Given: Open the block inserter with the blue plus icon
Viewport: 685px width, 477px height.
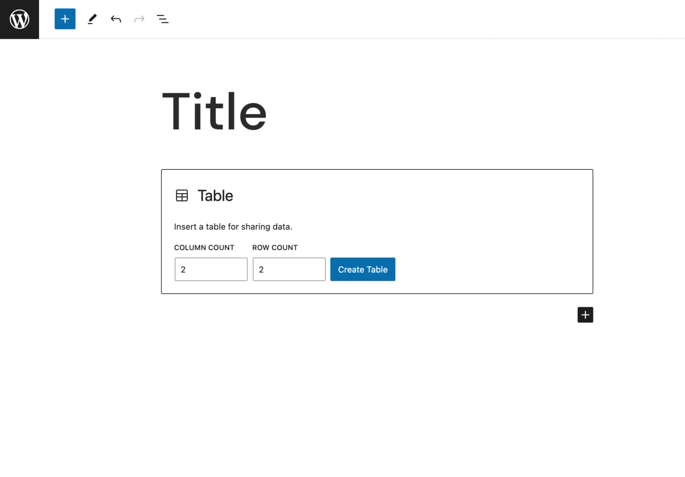Looking at the screenshot, I should tap(65, 20).
